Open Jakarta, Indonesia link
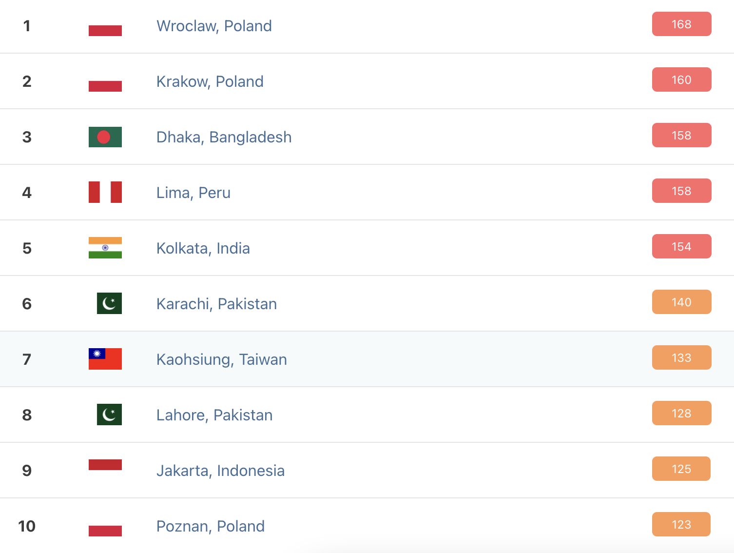 click(x=220, y=471)
